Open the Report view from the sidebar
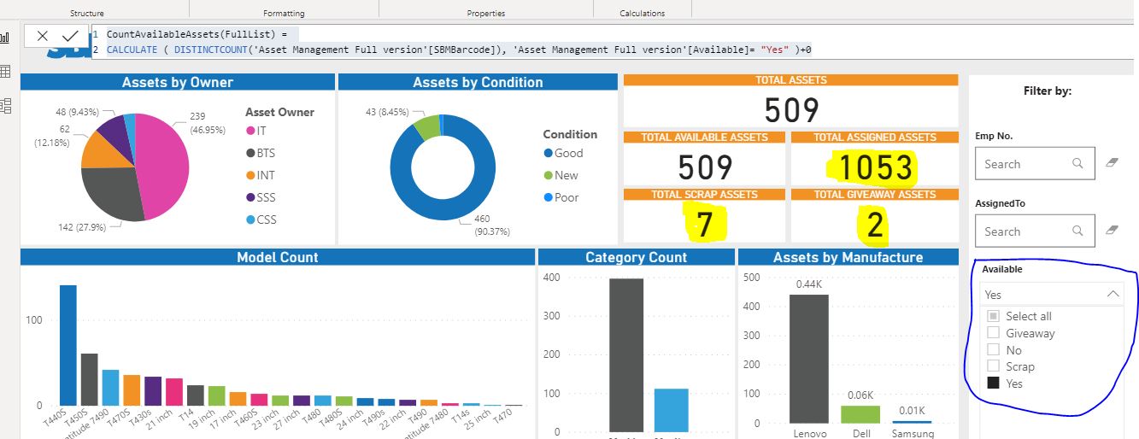Screen dimensions: 1139x439 4,38
